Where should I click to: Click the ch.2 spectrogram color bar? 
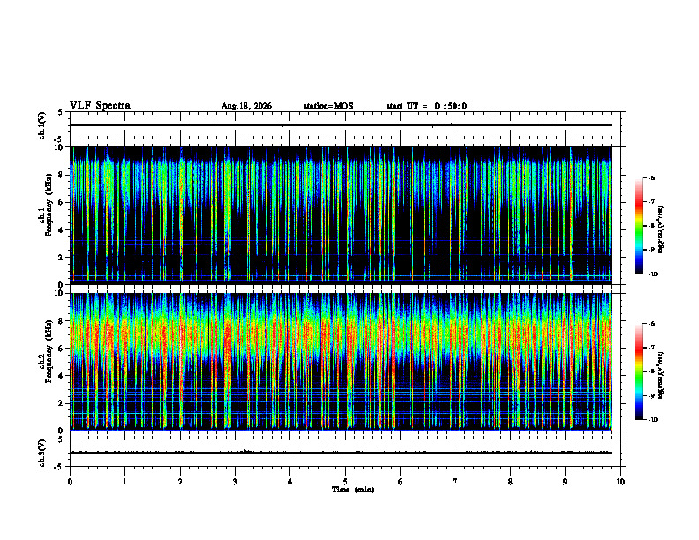coord(638,371)
